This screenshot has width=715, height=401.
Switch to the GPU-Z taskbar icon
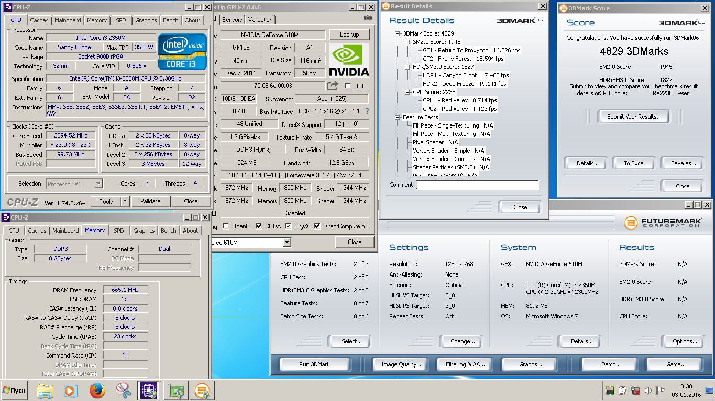point(175,391)
